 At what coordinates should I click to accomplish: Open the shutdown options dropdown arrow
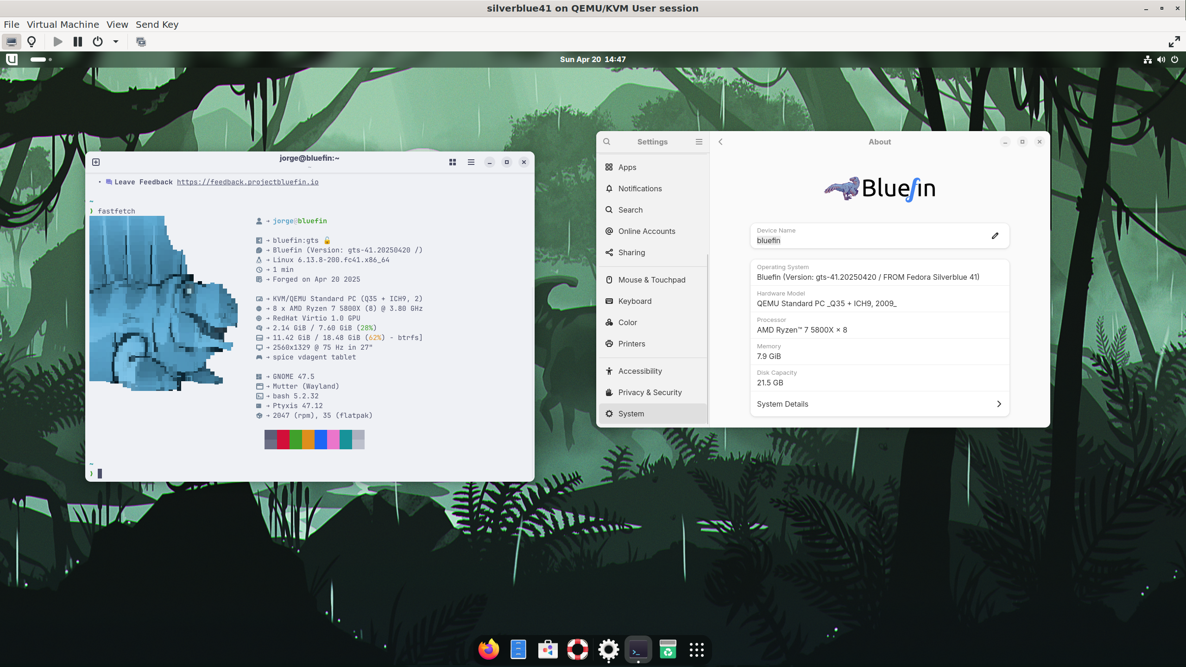click(116, 42)
